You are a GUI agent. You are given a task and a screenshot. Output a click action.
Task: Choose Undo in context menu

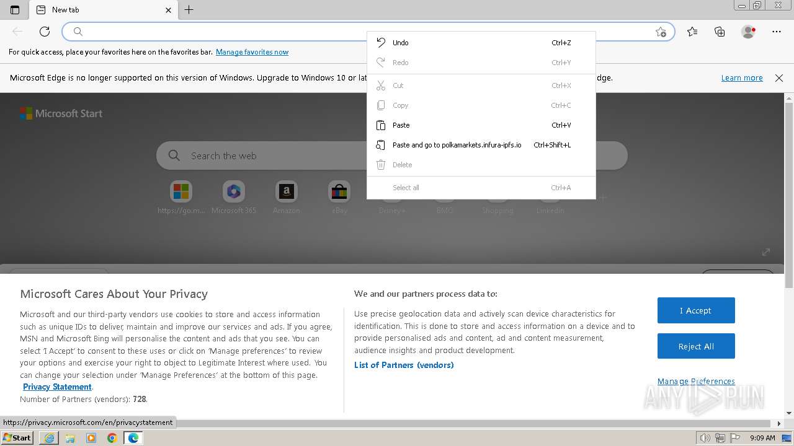click(x=481, y=43)
